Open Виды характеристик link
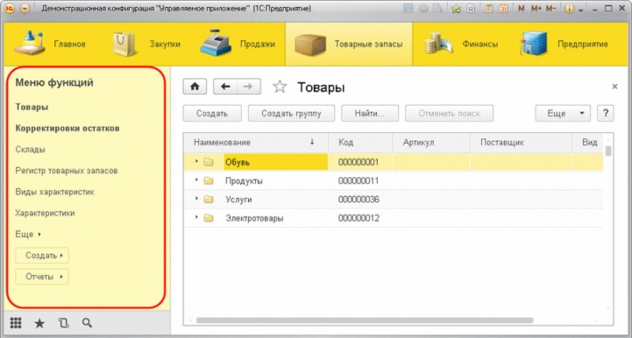Screen dimensions: 632x338 [x=55, y=192]
